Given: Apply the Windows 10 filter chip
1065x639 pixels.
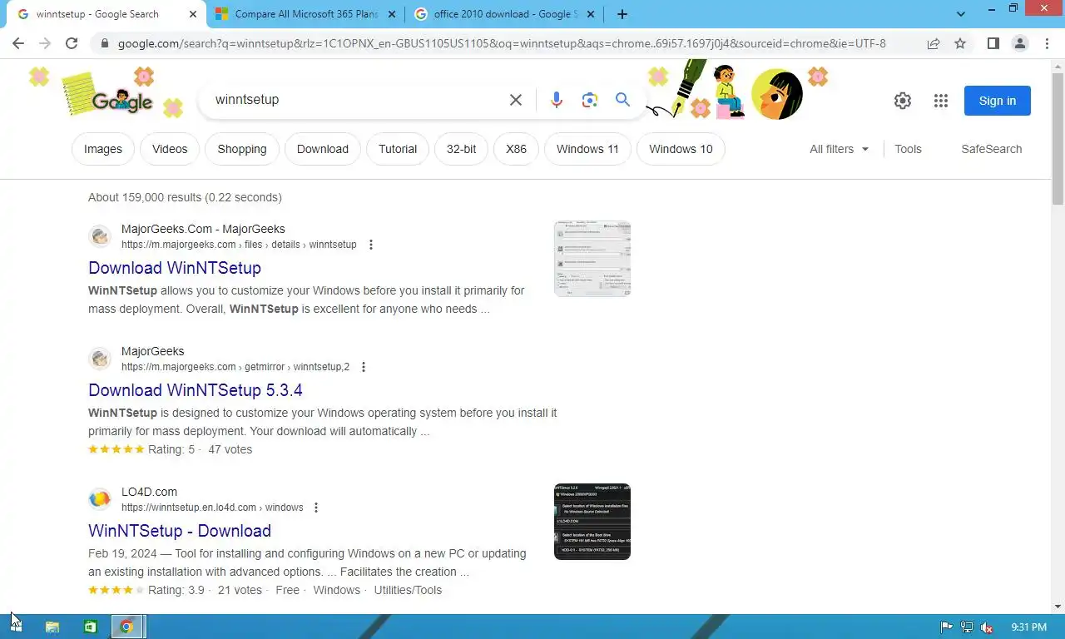Looking at the screenshot, I should point(681,149).
